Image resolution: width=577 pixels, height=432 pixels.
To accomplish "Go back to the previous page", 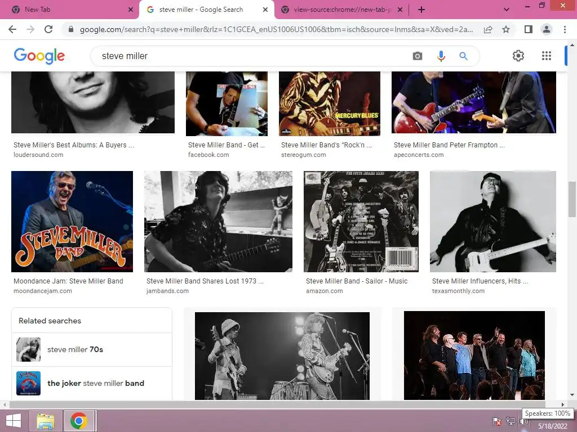I will click(12, 29).
